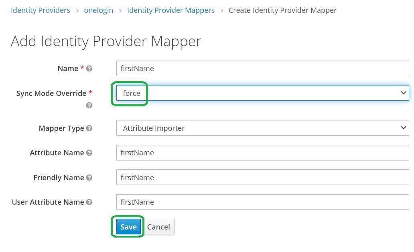Navigate to Identity Provider Mappers breadcrumb
Viewport: 414px width, 252px height.
[171, 10]
